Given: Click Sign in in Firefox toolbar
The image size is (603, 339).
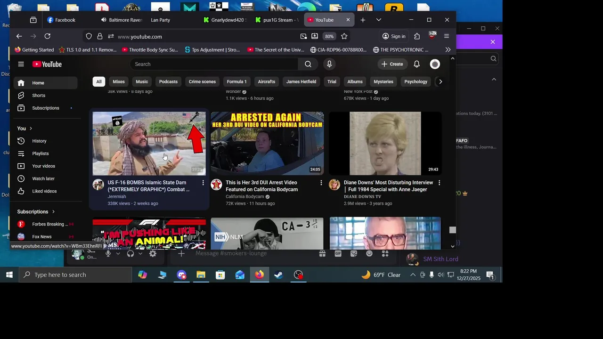Looking at the screenshot, I should pyautogui.click(x=394, y=36).
